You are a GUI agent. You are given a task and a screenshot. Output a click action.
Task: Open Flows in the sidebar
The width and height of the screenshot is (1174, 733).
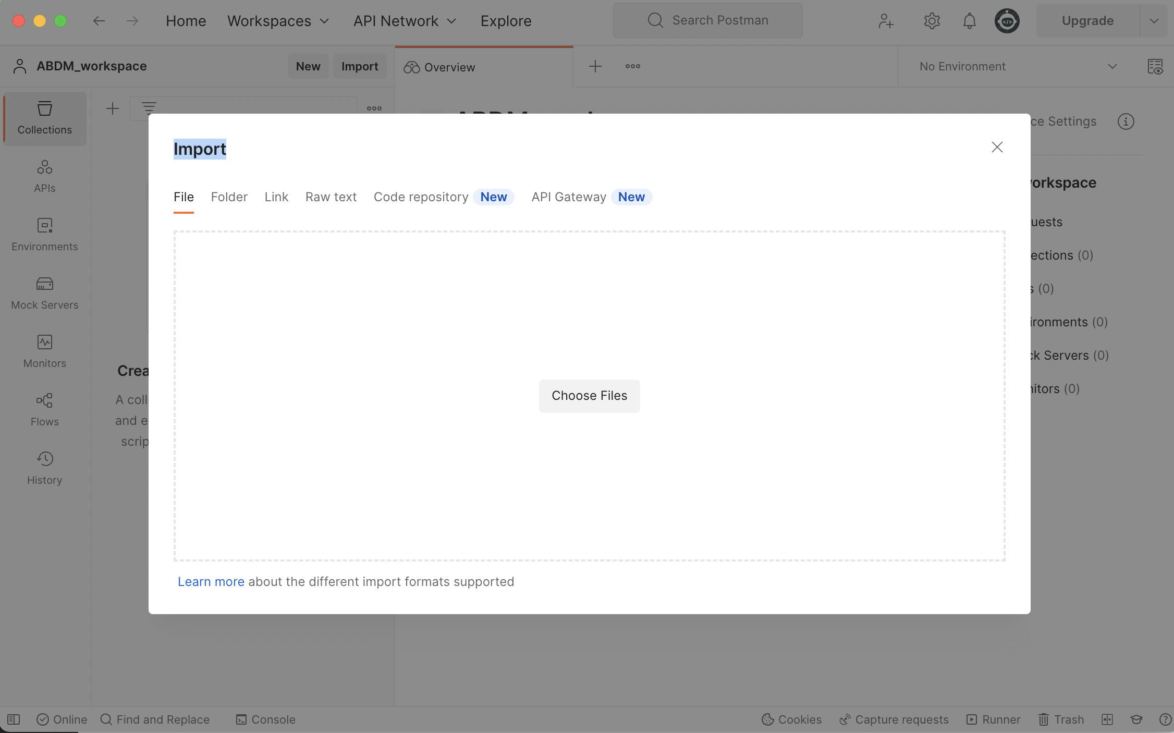[45, 410]
